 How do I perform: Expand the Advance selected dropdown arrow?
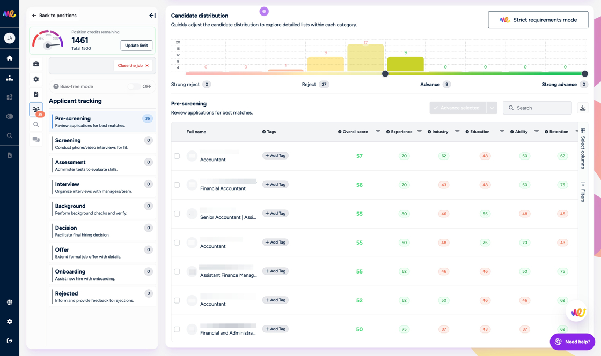coord(492,108)
